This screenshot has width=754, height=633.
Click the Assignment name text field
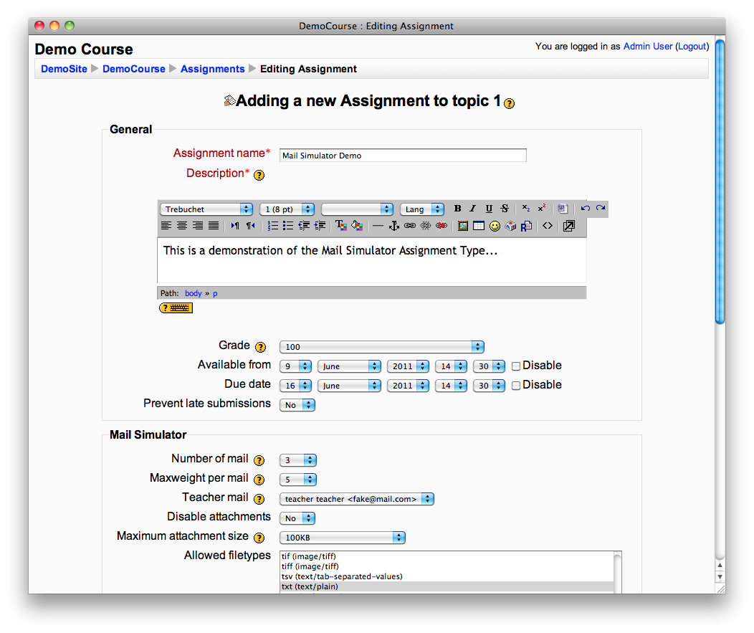tap(402, 155)
